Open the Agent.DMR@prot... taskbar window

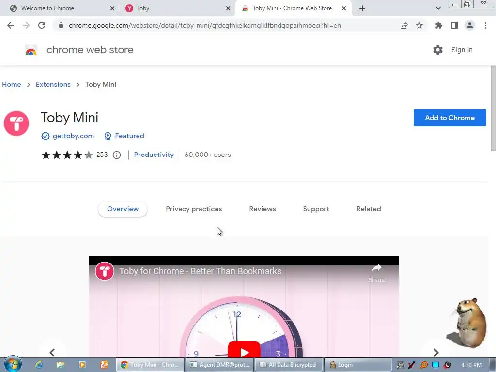pos(219,365)
